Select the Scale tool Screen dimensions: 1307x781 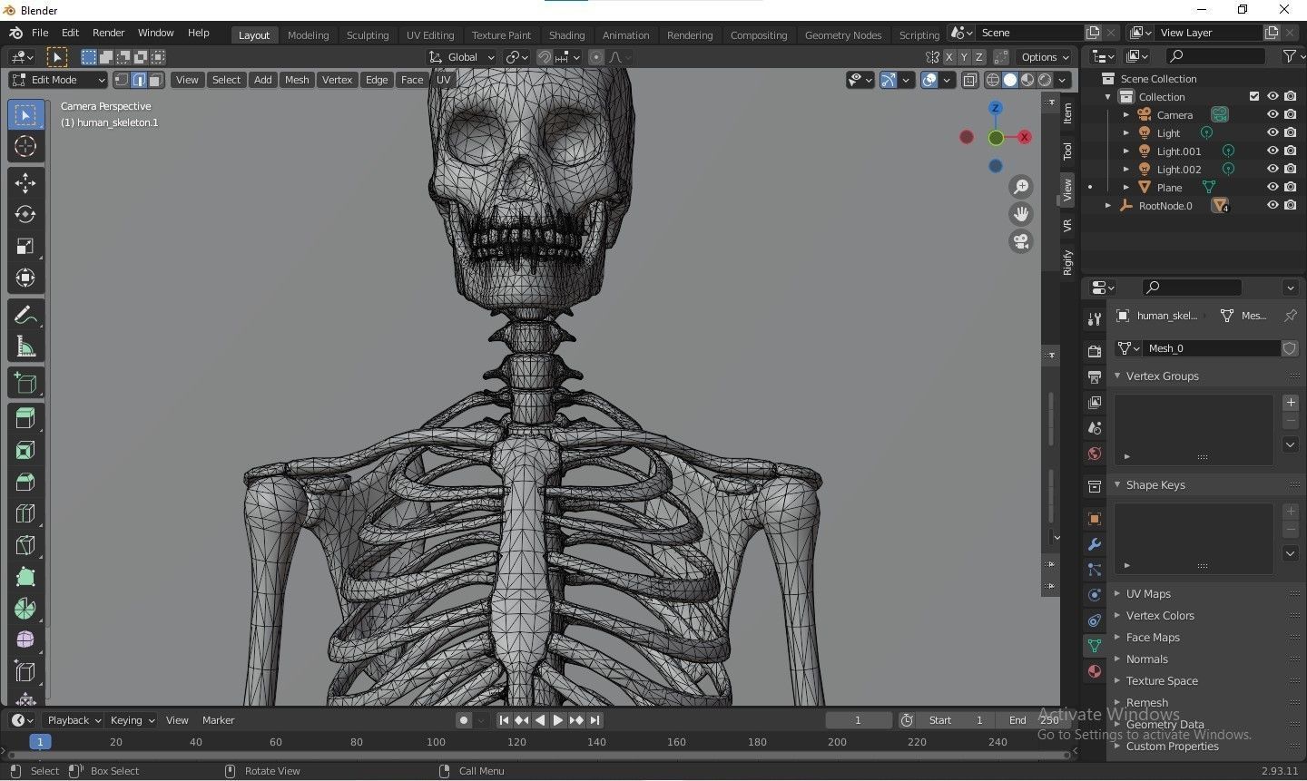[x=25, y=247]
